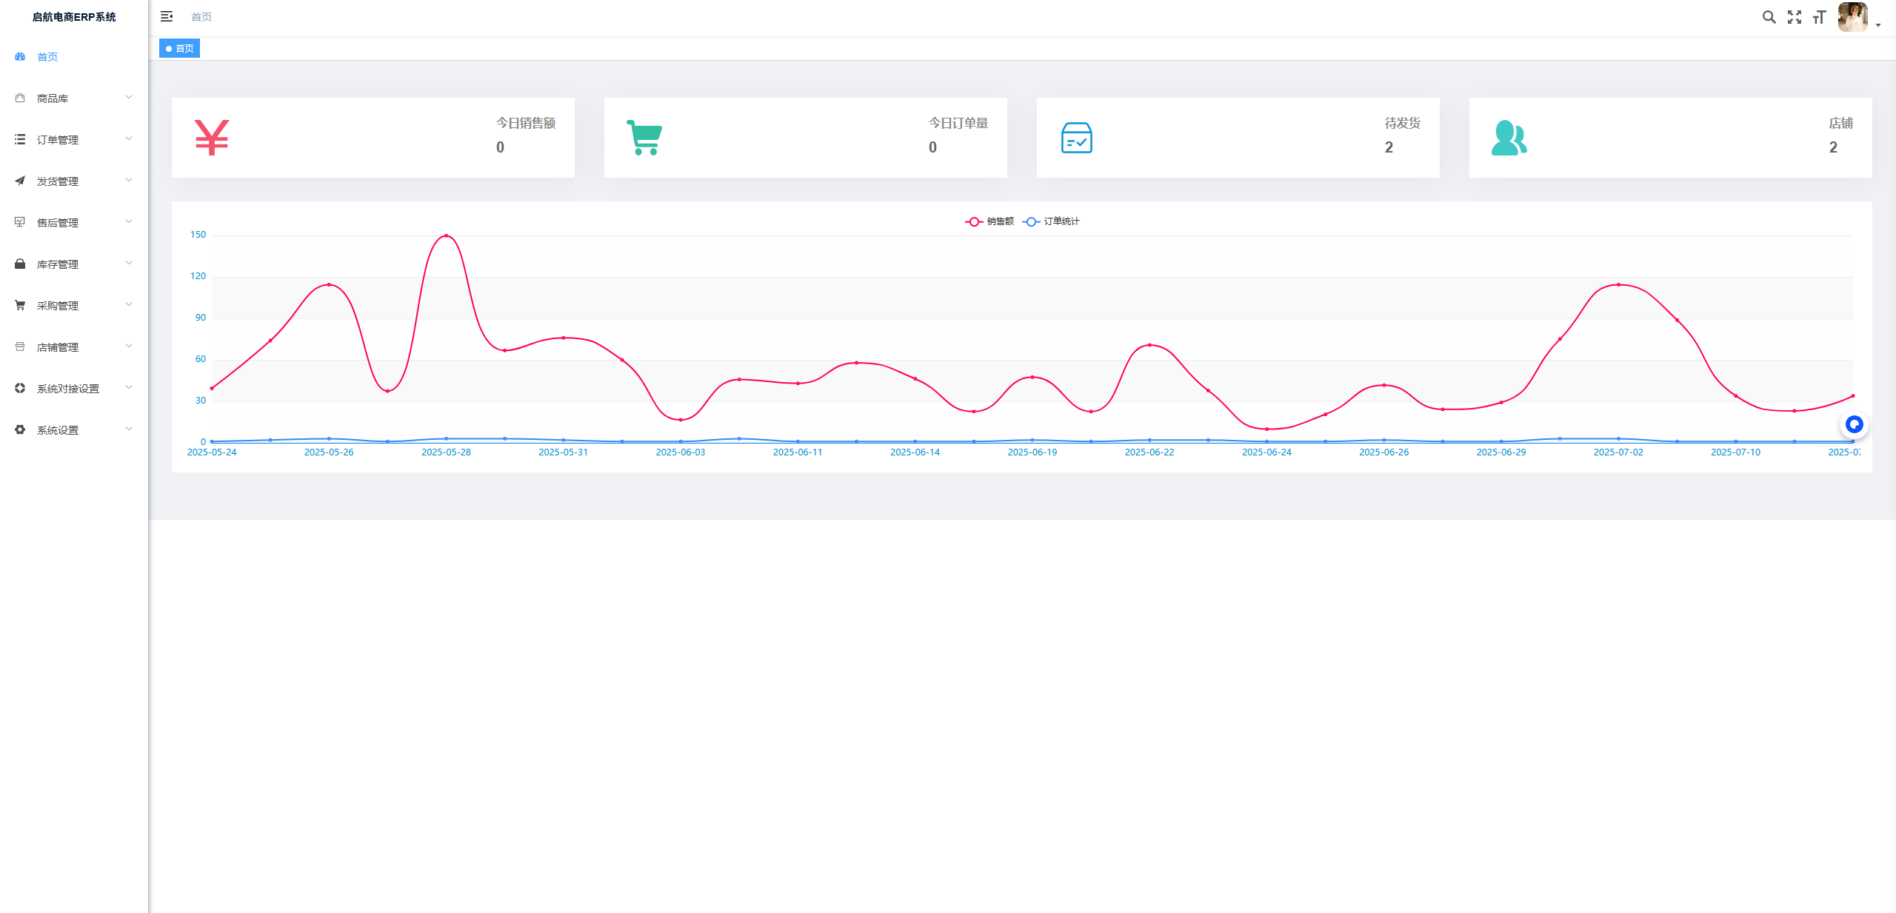Collapse the sidebar with hamburger icon
This screenshot has height=913, width=1896.
point(167,16)
